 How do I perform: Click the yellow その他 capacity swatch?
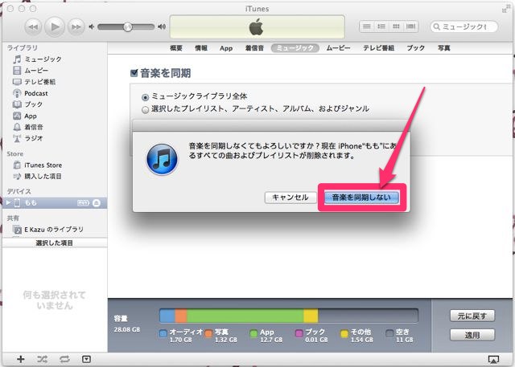344,333
